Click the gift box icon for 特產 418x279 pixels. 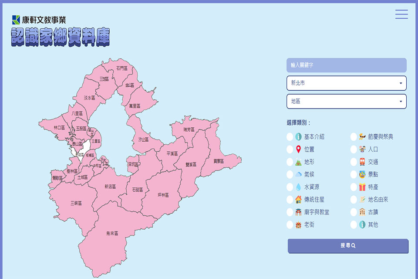point(362,187)
